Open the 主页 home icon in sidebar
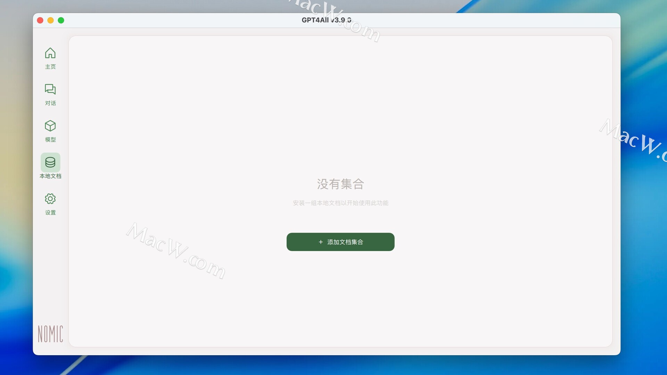 coord(50,53)
